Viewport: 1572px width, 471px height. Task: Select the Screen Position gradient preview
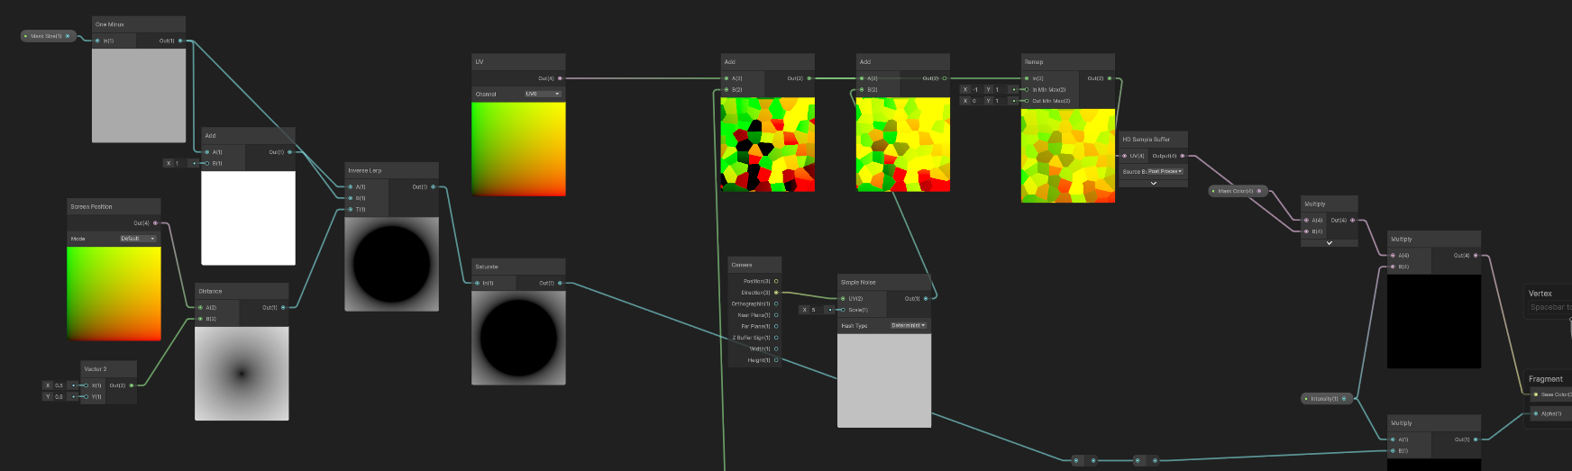click(114, 293)
